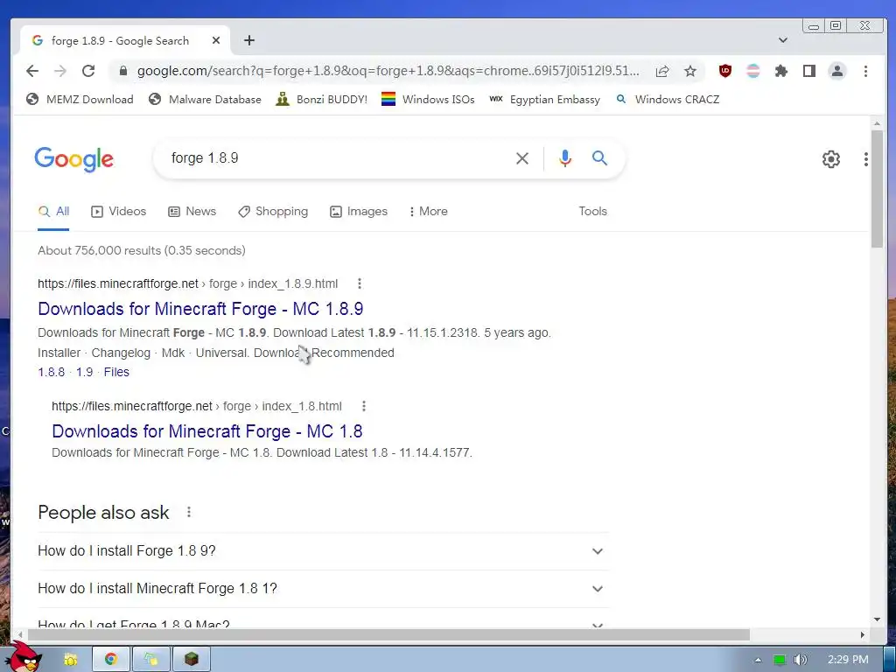Go to the Google logo homepage
The width and height of the screenshot is (896, 672).
click(x=73, y=159)
